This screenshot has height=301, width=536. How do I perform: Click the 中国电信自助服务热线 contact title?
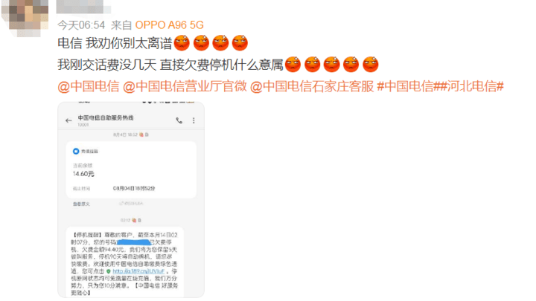106,117
